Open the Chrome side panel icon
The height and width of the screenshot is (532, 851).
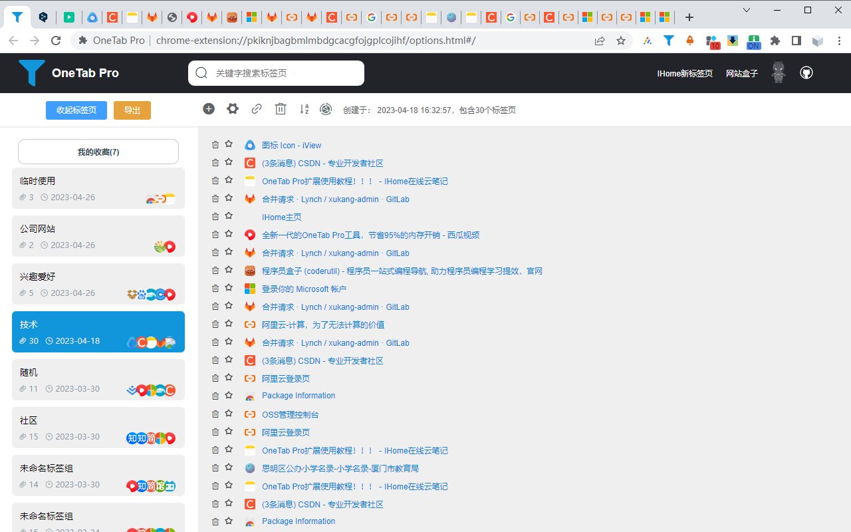click(x=796, y=41)
